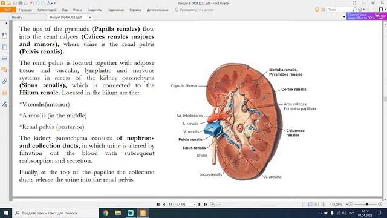Click the orange heart icon near search
Image resolution: width=387 pixels, height=218 pixels.
[317, 10]
